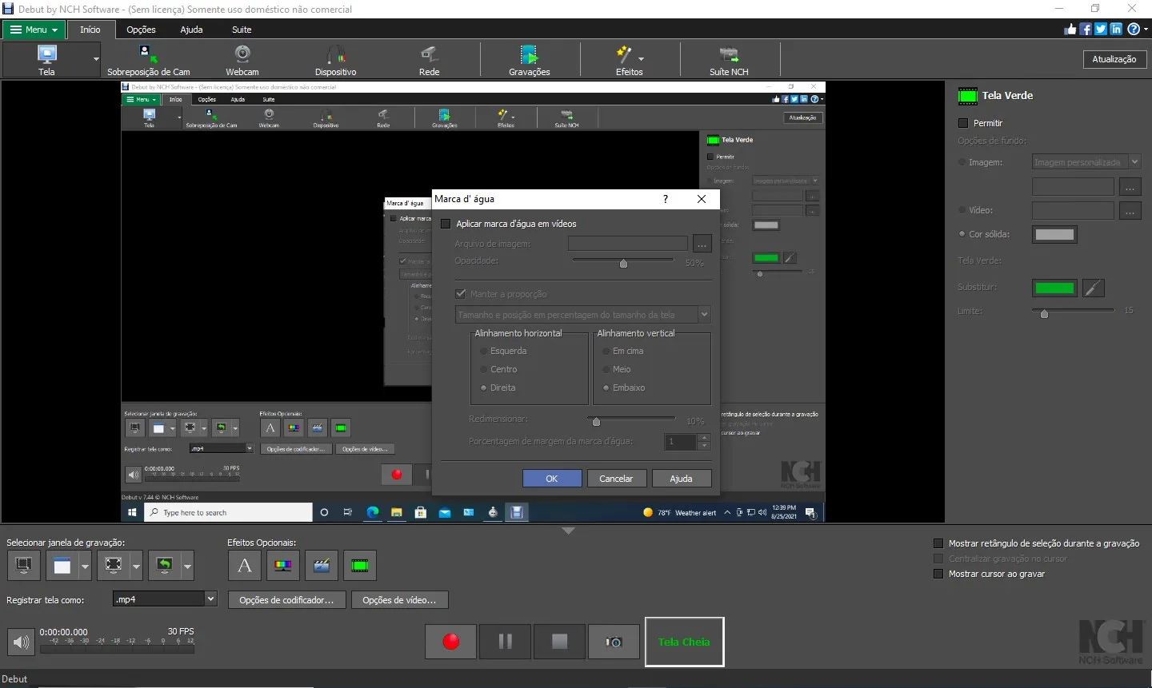The width and height of the screenshot is (1152, 688).
Task: Choose the Webcam capture source
Action: (x=242, y=60)
